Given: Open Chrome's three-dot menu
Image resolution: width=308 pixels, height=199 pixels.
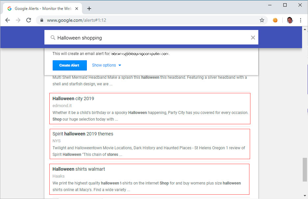Looking at the screenshot, I should [x=300, y=20].
